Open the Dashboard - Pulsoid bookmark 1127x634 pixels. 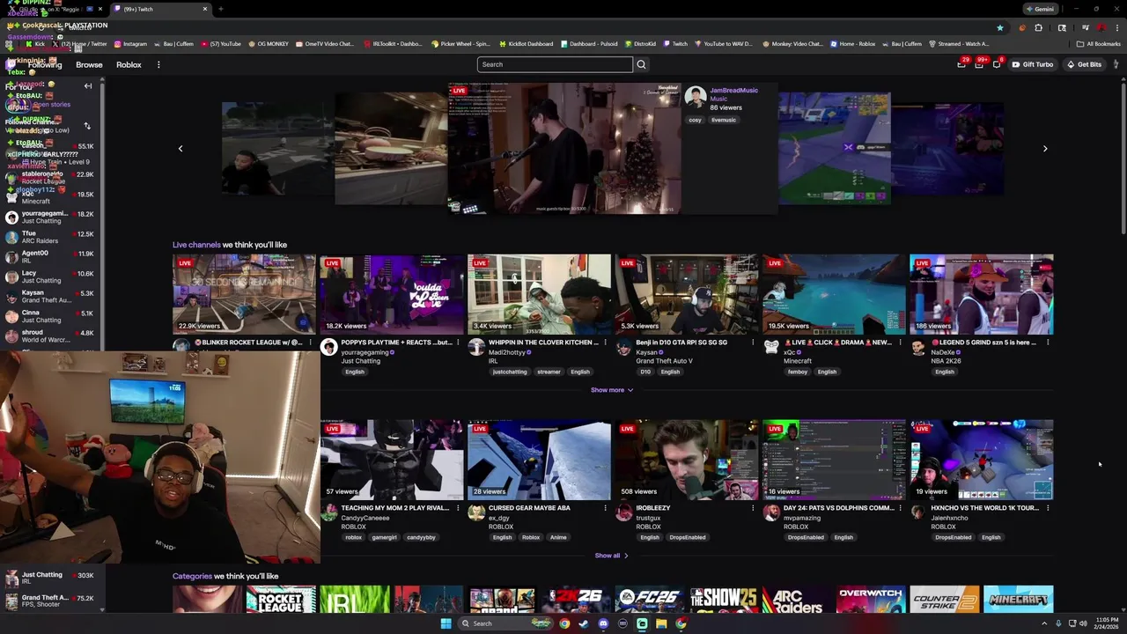[589, 43]
